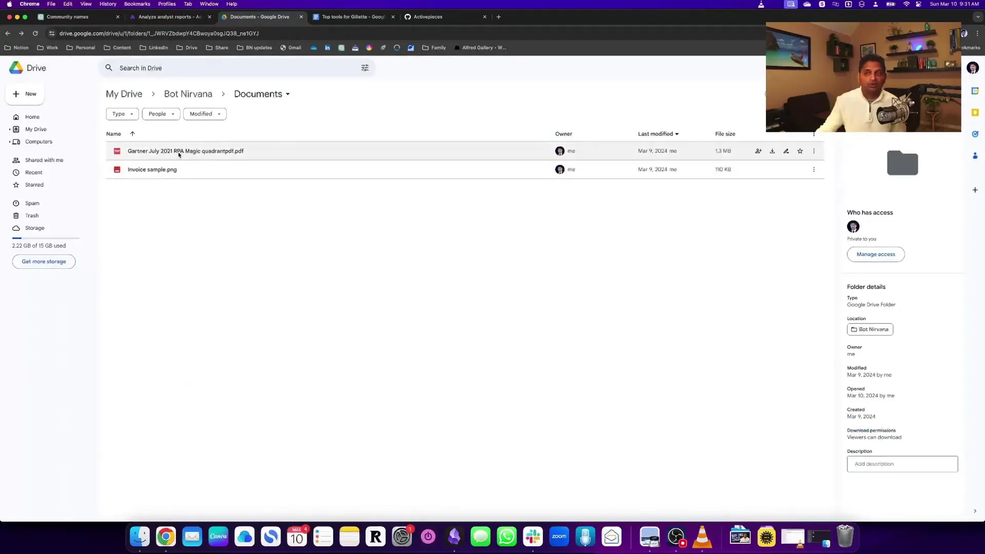The image size is (985, 554).
Task: Click the Name column header
Action: (x=113, y=134)
